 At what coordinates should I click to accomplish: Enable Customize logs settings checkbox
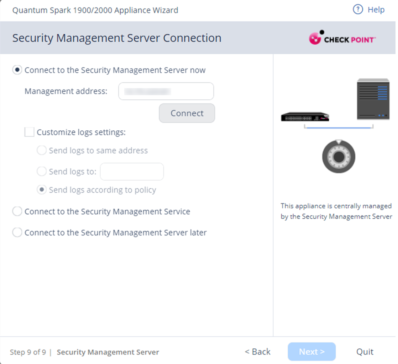29,132
